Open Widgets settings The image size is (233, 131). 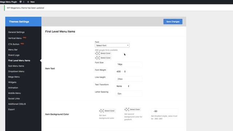(x=12, y=82)
